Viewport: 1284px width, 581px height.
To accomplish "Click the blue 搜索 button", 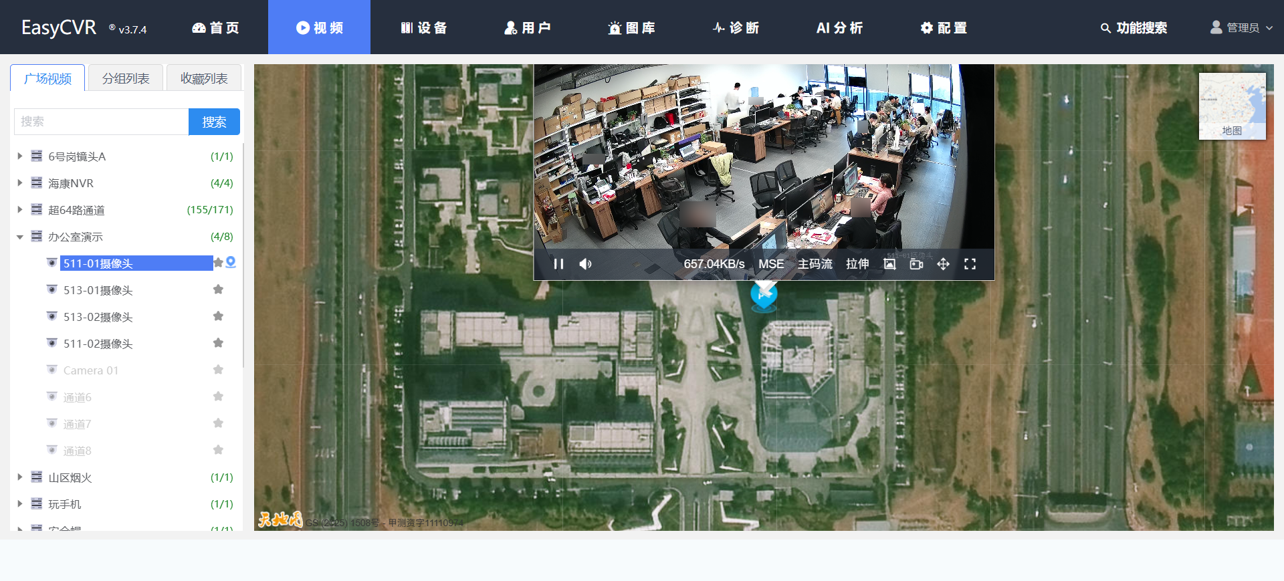I will tap(214, 122).
